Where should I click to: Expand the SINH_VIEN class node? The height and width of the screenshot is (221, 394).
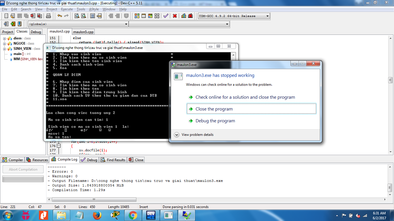coord(5,49)
